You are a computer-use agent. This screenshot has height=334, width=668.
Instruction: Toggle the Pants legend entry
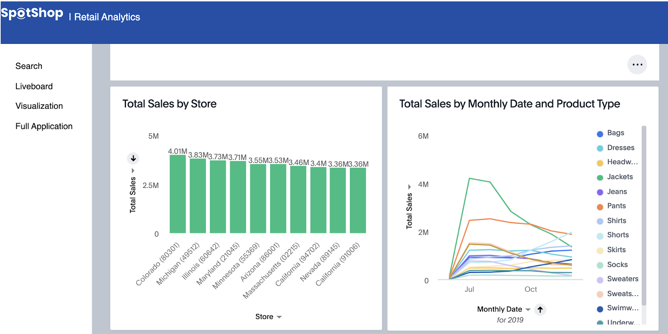616,206
